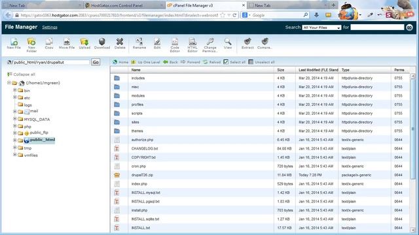Click the file list vertical scrollbar

tap(413, 129)
